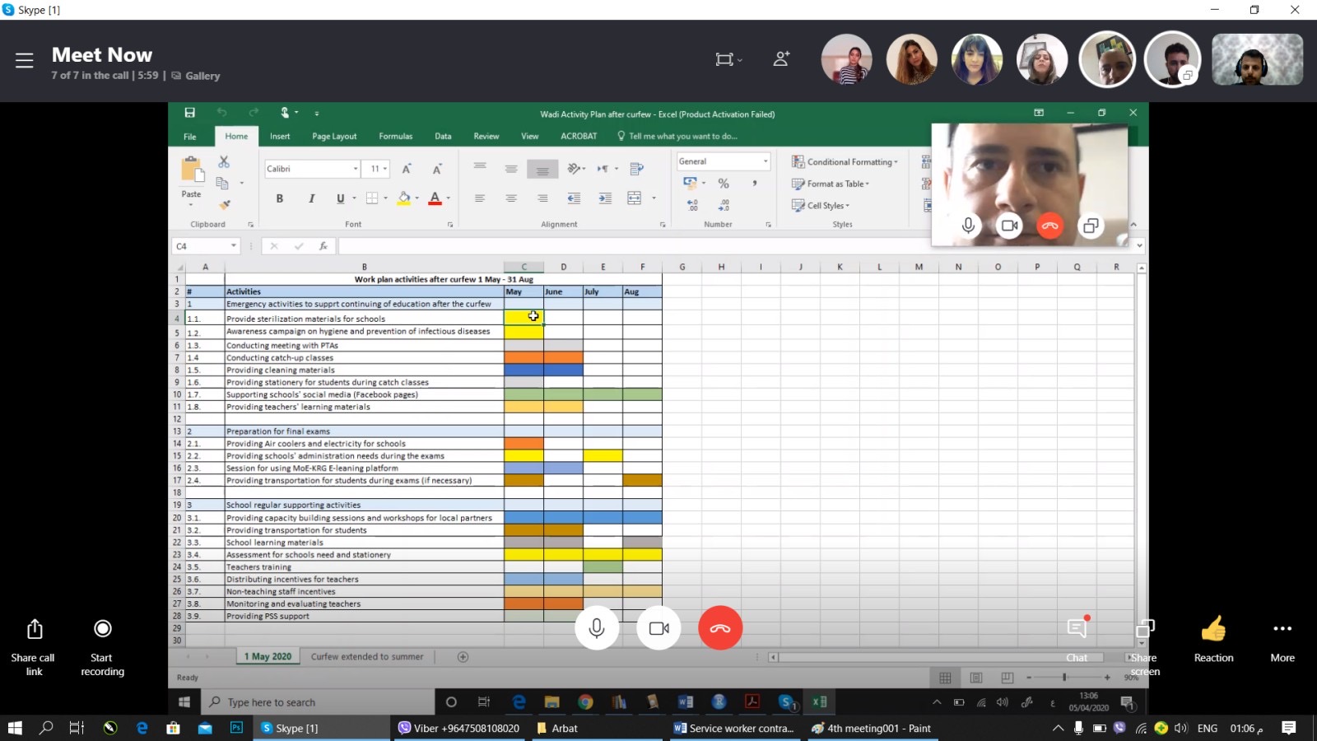End the call with red button
Viewport: 1317px width, 741px height.
(x=720, y=628)
